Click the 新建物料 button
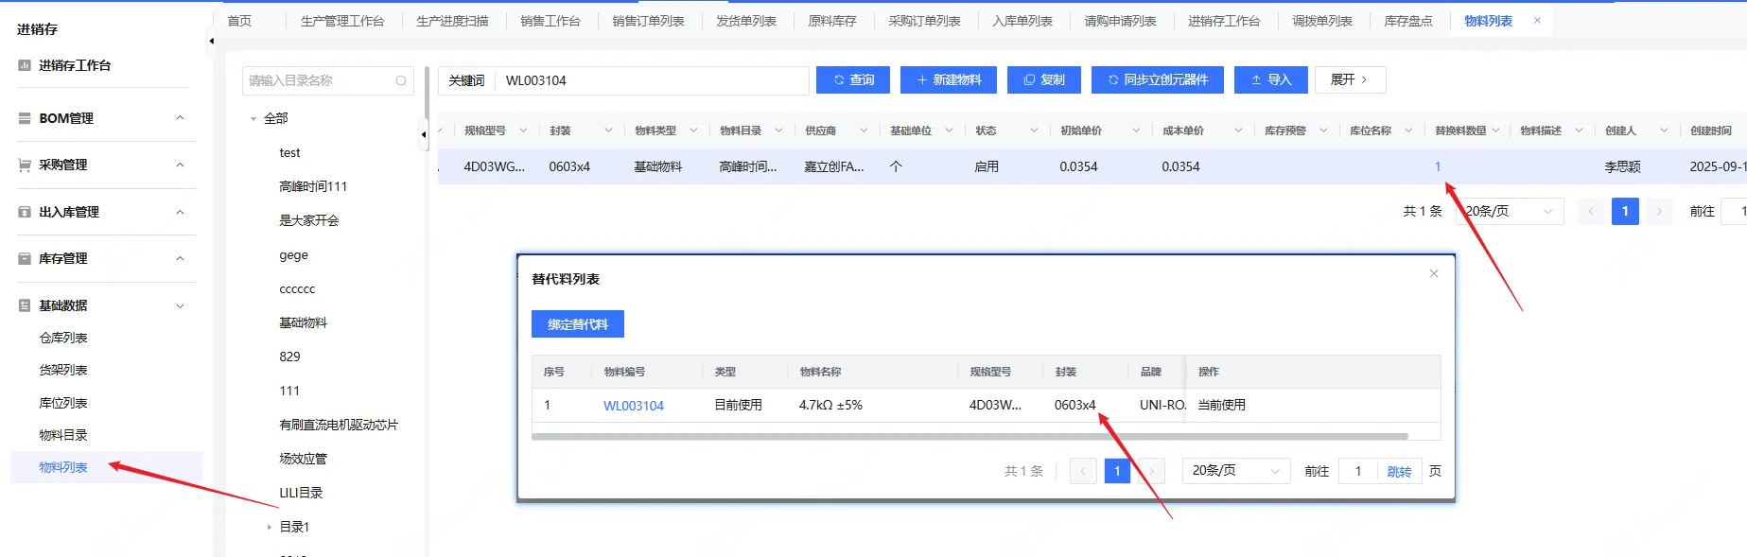The image size is (1747, 557). pyautogui.click(x=949, y=80)
